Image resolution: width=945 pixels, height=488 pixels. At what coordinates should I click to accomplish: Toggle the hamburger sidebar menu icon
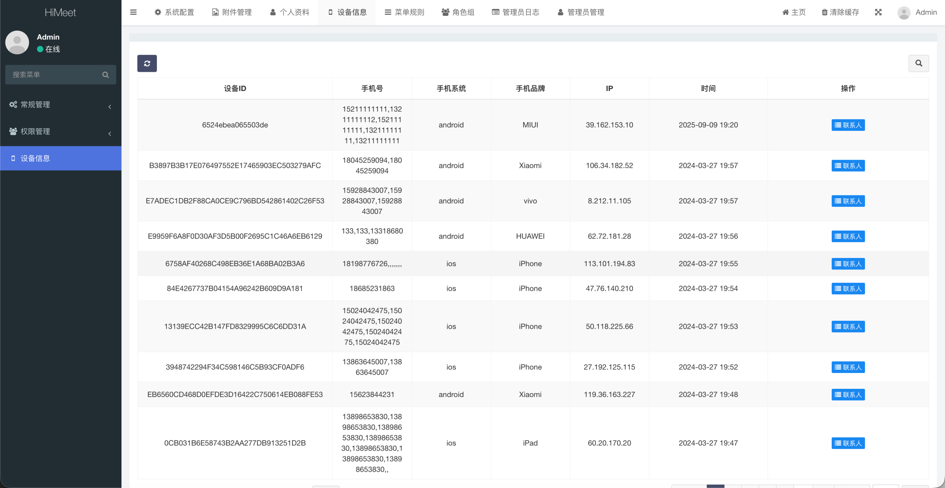click(x=133, y=12)
